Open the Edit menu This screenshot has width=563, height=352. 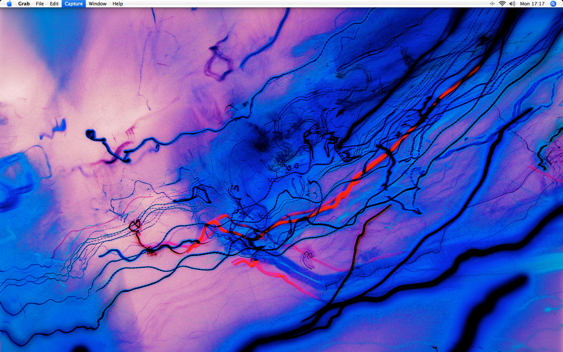(x=54, y=4)
